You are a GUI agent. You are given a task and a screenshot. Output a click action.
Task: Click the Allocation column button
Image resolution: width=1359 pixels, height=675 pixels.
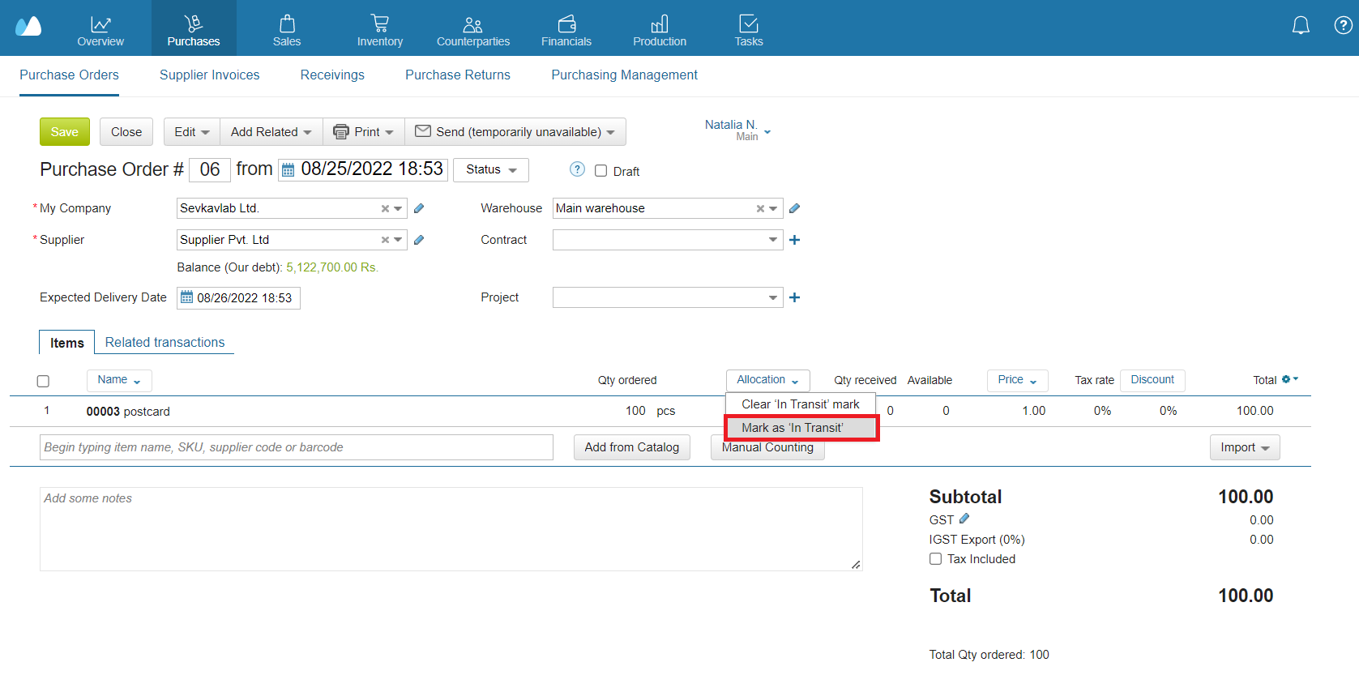768,380
